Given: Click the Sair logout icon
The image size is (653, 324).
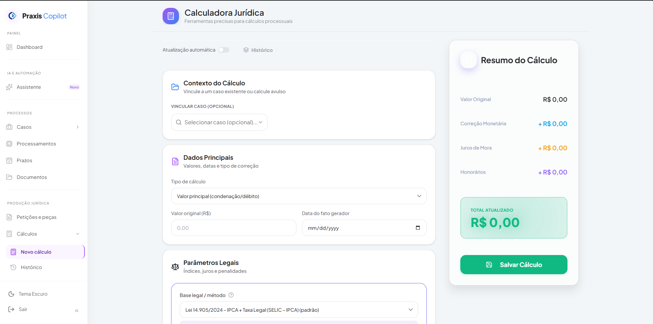Looking at the screenshot, I should click(x=11, y=309).
